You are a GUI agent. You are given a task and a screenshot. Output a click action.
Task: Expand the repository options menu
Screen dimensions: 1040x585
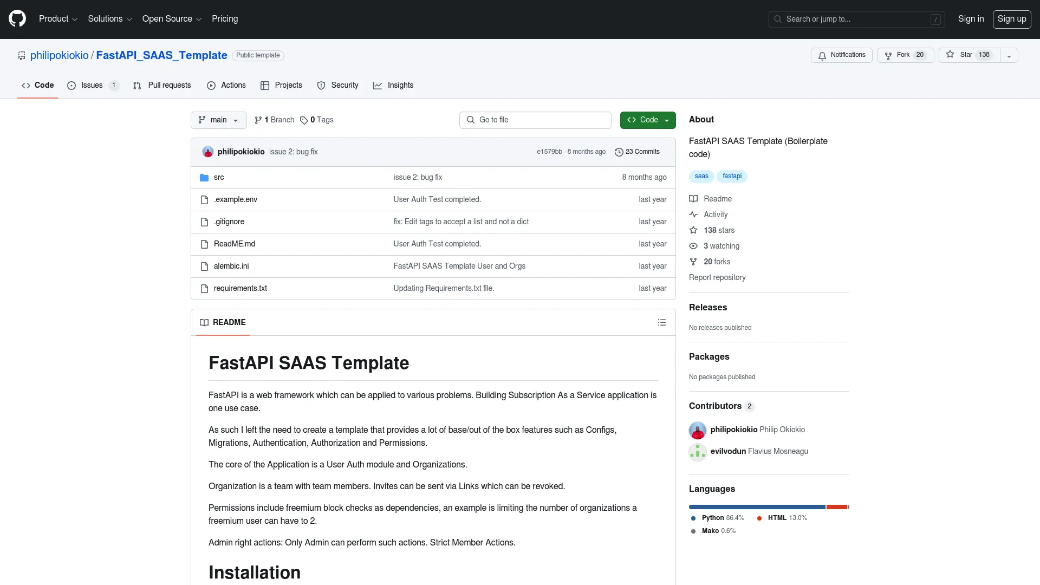tap(1009, 55)
